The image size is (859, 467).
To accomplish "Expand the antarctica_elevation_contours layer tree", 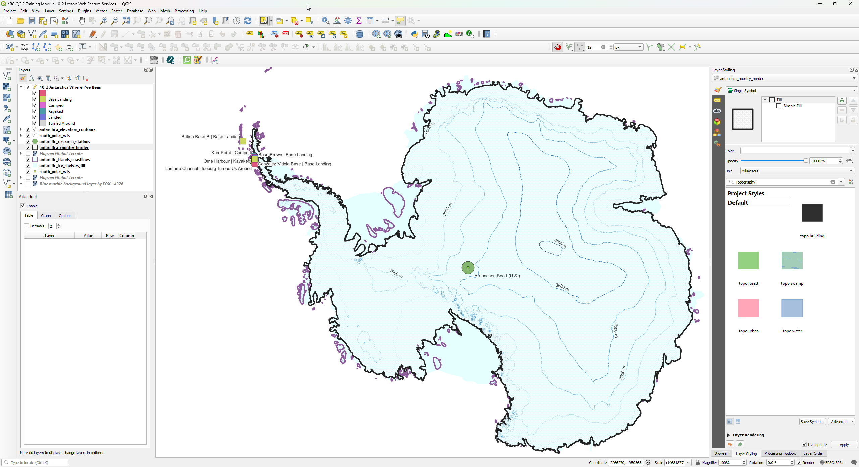I will [x=21, y=129].
